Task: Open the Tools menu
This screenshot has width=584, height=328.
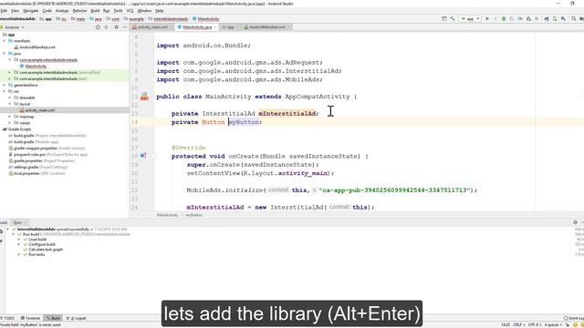Action: [x=118, y=11]
